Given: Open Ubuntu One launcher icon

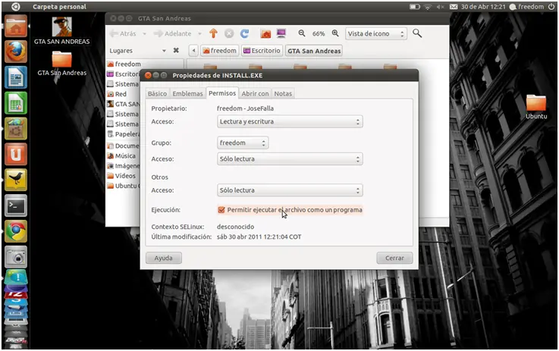Looking at the screenshot, I should pyautogui.click(x=16, y=154).
